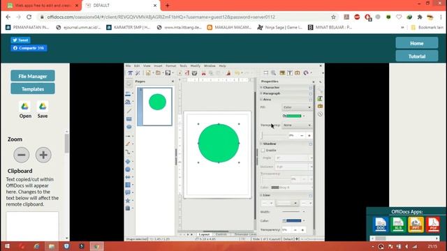Choose the callout shapes tool
This screenshot has height=251, width=447.
(128, 192)
